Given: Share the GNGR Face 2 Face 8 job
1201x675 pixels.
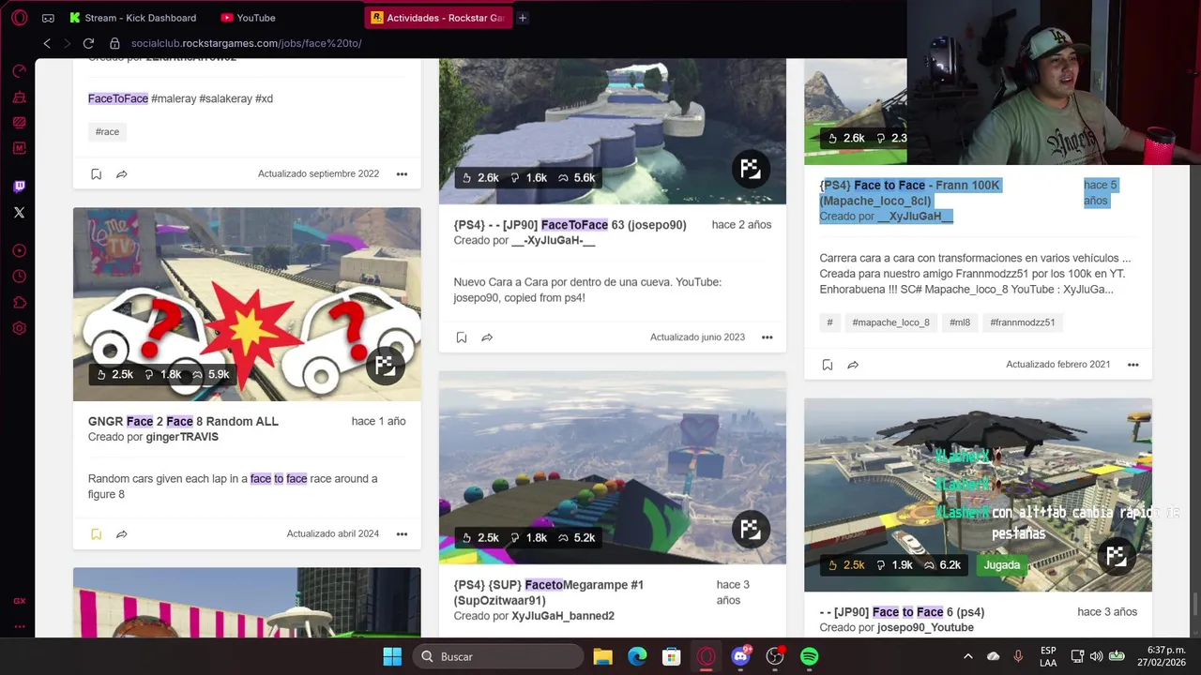Looking at the screenshot, I should click(x=122, y=534).
